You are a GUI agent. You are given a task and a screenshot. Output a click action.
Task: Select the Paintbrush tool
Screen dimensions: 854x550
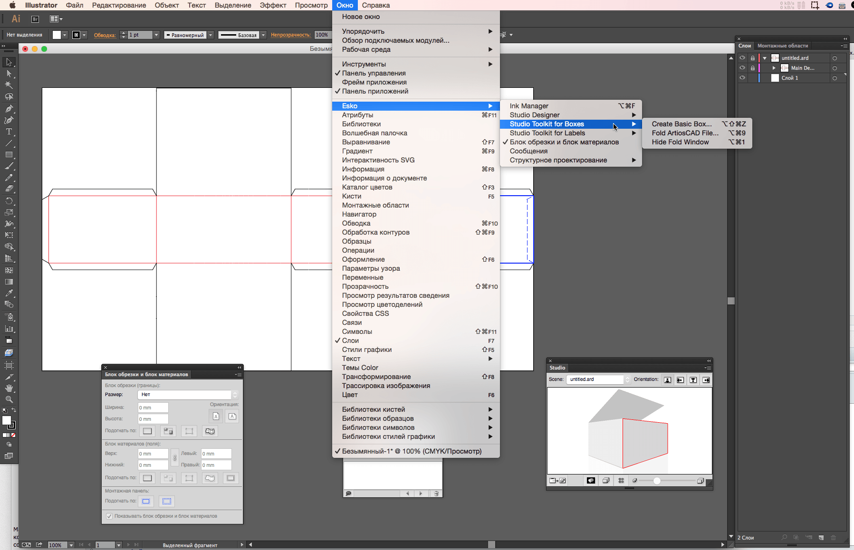tap(9, 166)
